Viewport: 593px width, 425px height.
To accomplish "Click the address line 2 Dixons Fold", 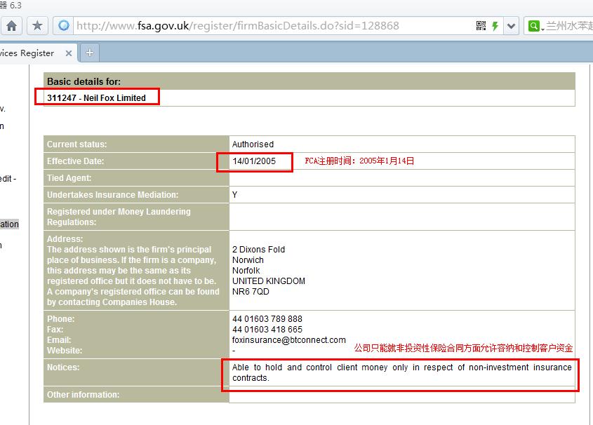I will (x=258, y=250).
